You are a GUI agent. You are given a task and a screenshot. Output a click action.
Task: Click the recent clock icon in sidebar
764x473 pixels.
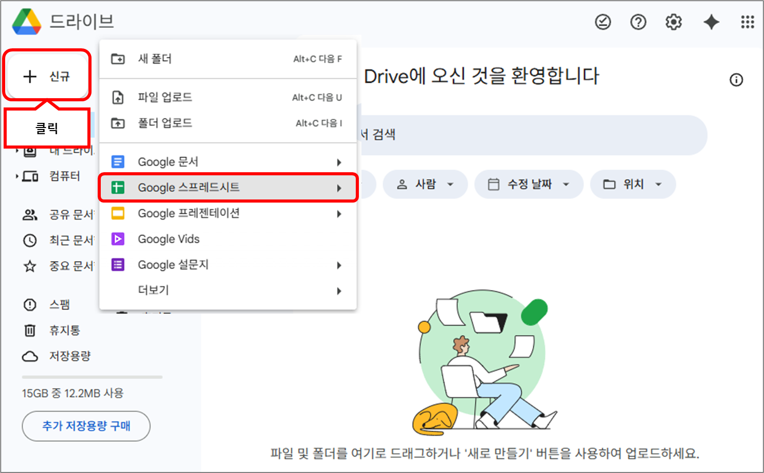click(30, 240)
